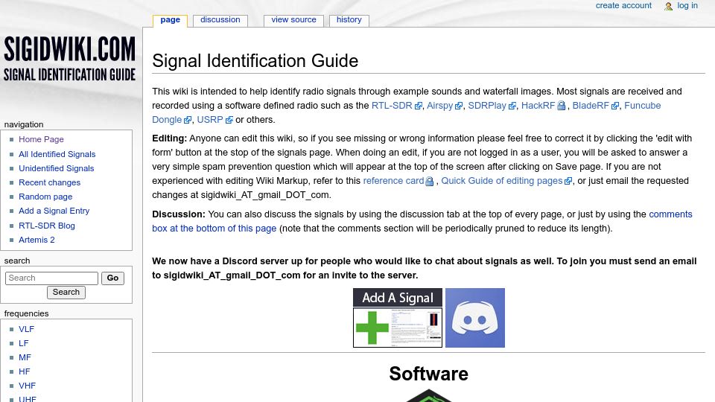View Recent changes
715x402 pixels.
pos(49,182)
